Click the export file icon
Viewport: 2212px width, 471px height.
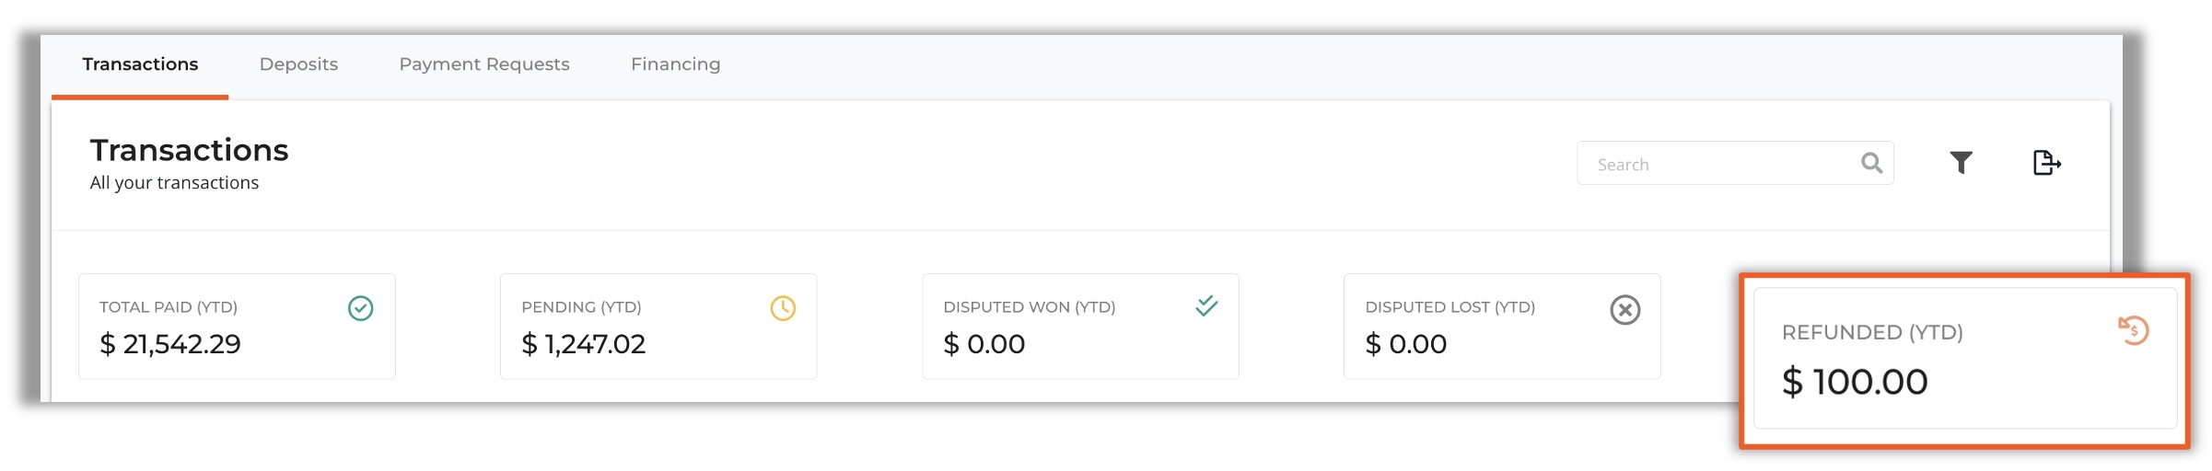click(2046, 163)
